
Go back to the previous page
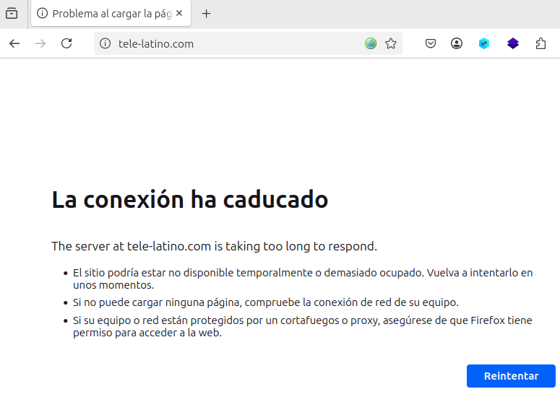tap(14, 43)
